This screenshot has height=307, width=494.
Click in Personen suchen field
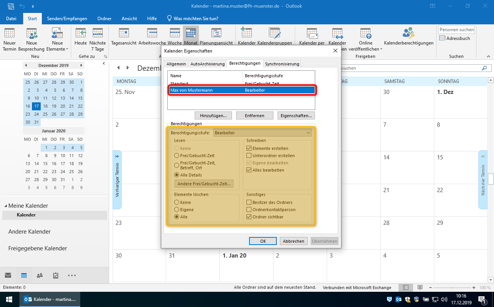pyautogui.click(x=456, y=30)
